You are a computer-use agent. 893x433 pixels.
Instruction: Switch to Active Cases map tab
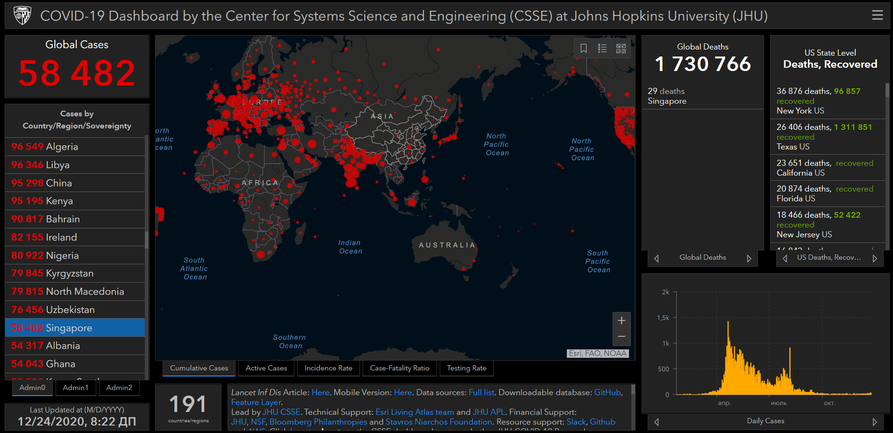(266, 368)
